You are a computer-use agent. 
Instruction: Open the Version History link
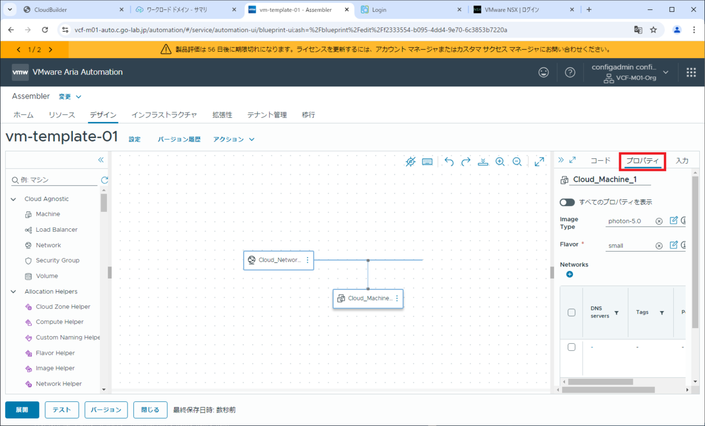tap(179, 139)
